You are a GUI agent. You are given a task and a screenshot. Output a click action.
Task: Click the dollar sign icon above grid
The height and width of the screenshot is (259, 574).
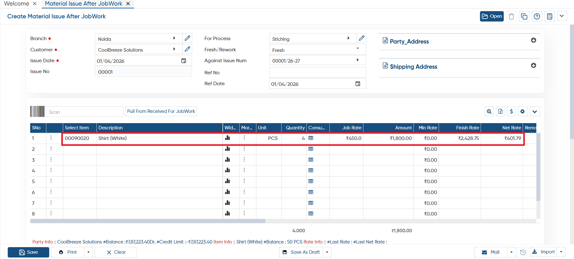coord(511,111)
